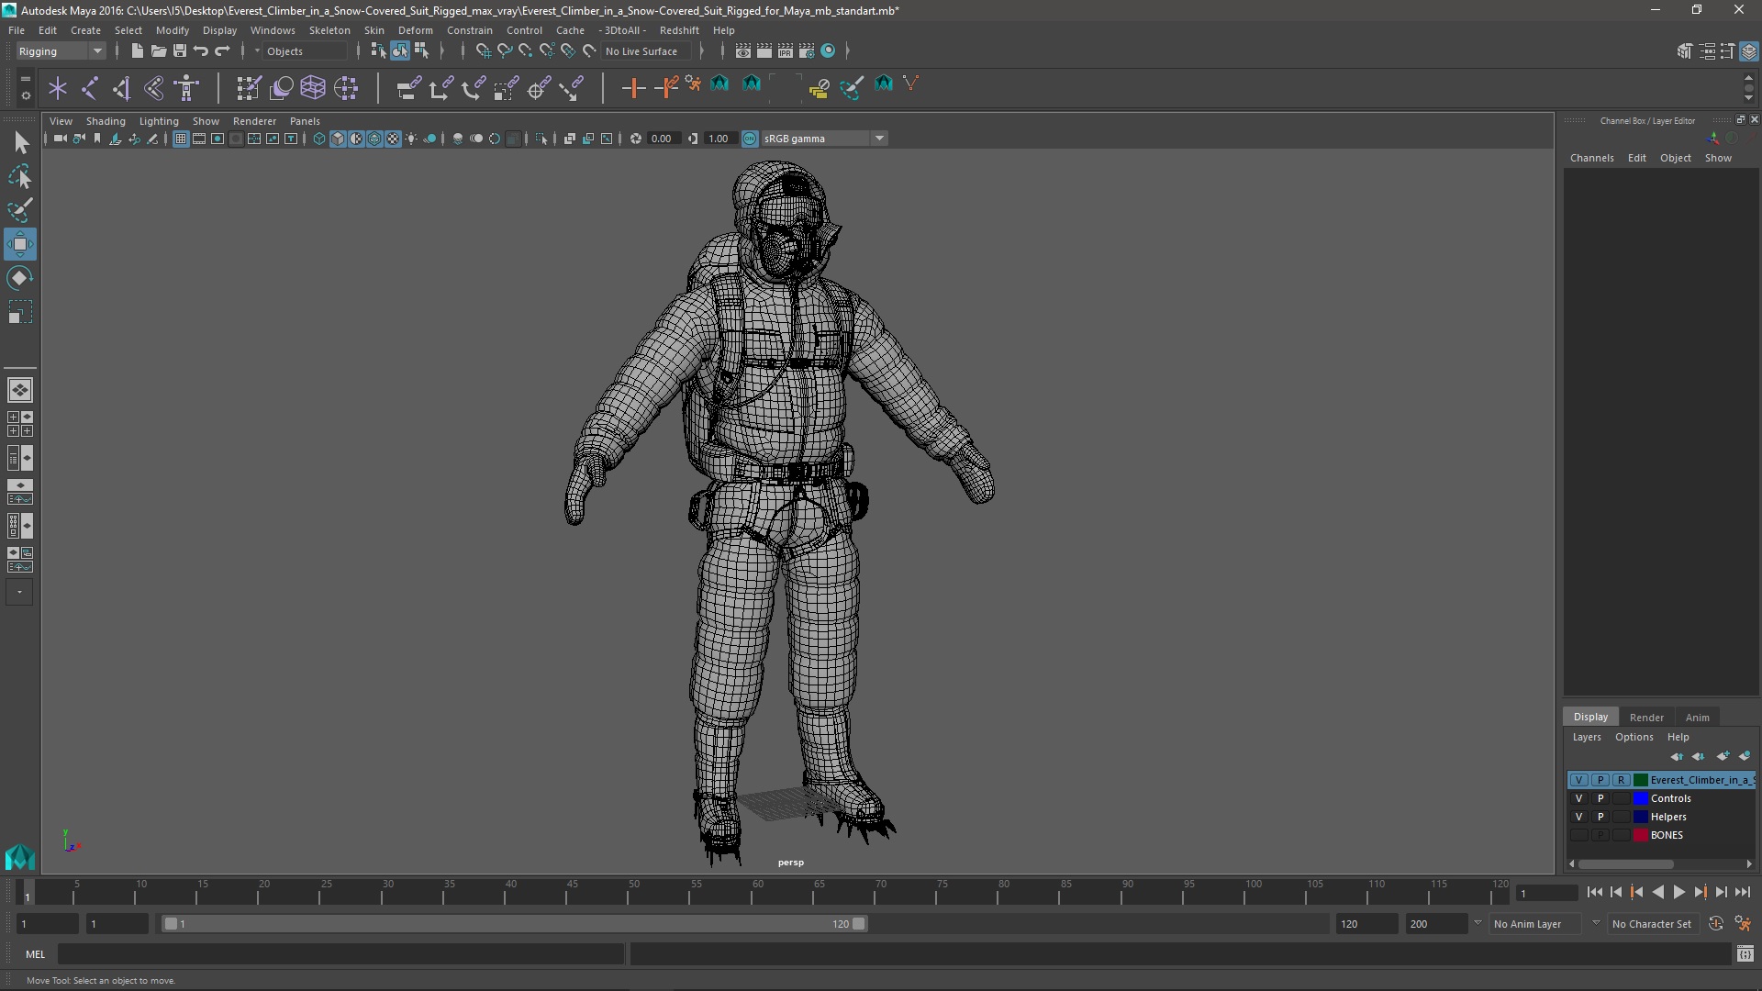Open the Create Joints shelf tool
The height and width of the screenshot is (991, 1762).
90,88
